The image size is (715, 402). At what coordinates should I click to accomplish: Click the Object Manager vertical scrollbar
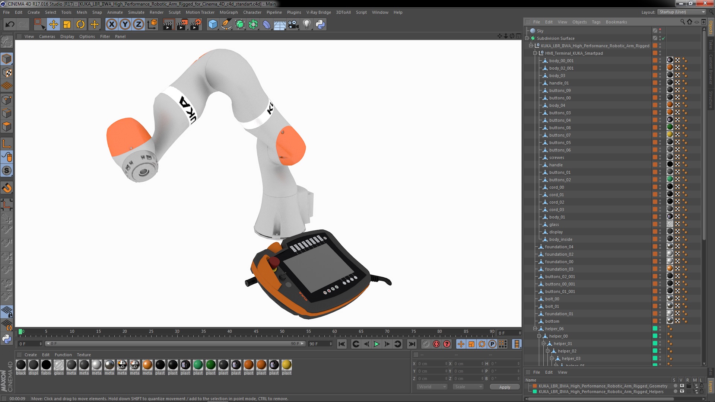pos(704,135)
